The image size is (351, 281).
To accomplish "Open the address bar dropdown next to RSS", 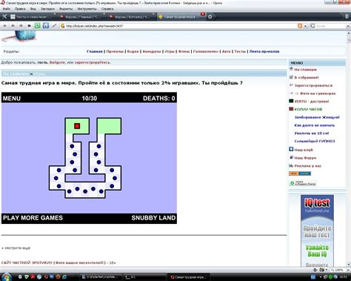I will point(305,26).
